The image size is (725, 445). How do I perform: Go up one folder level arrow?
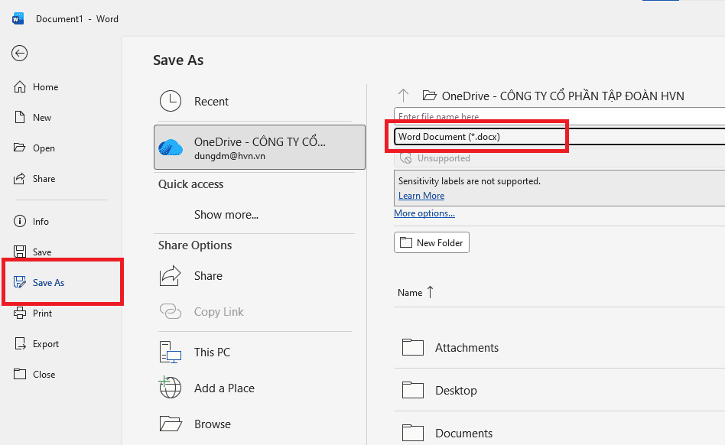coord(403,96)
